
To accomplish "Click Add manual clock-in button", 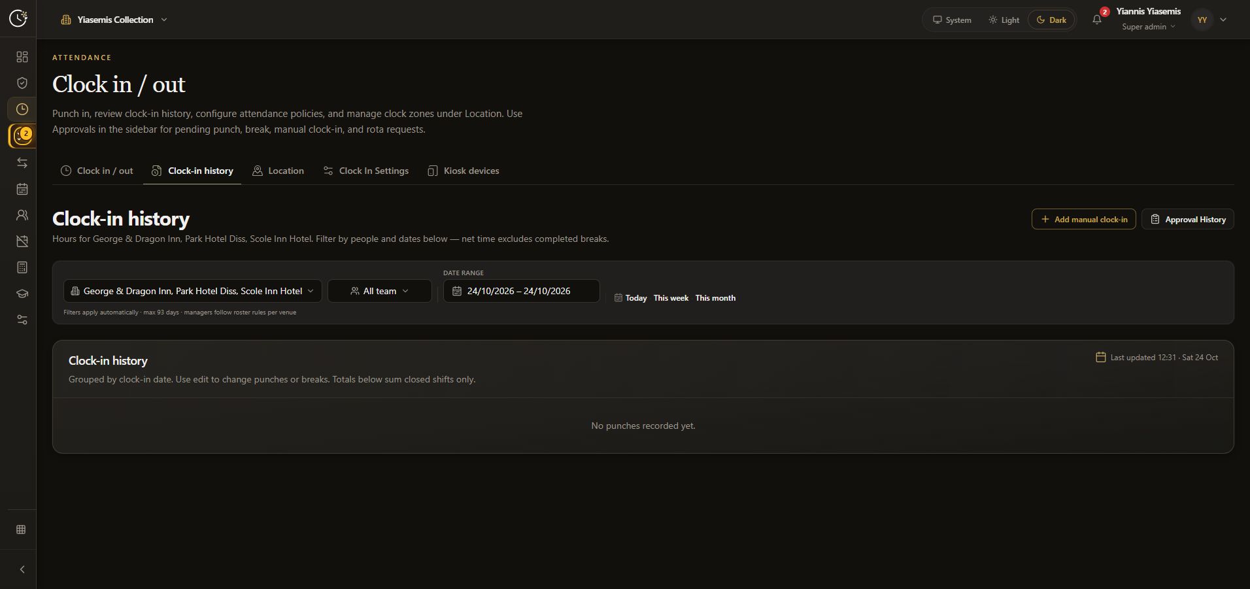I will [1084, 219].
